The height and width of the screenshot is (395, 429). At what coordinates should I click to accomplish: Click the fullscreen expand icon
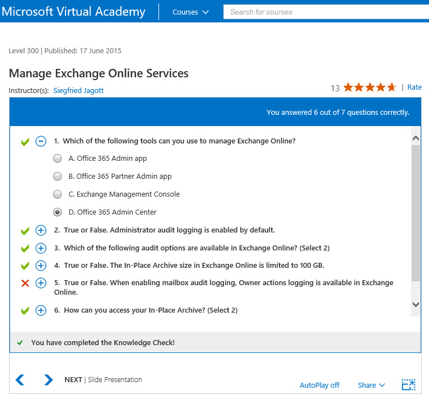point(408,385)
